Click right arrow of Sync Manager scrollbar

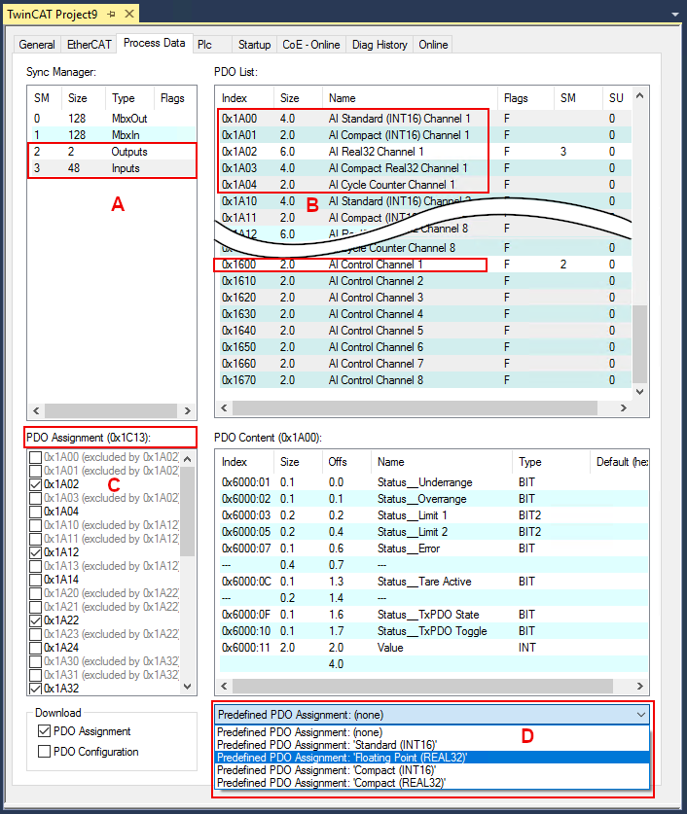tap(188, 410)
